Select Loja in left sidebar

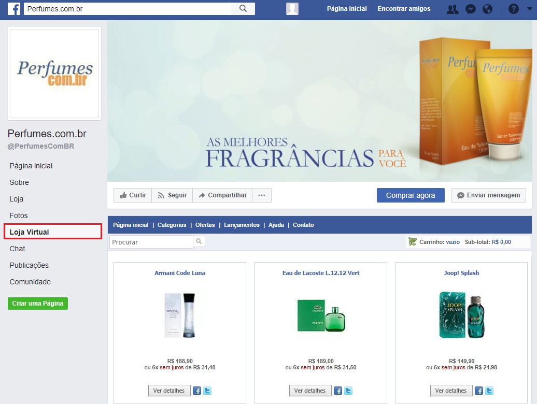17,199
